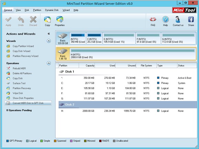Open the Help menu
The width and height of the screenshot is (199, 149).
(76, 10)
